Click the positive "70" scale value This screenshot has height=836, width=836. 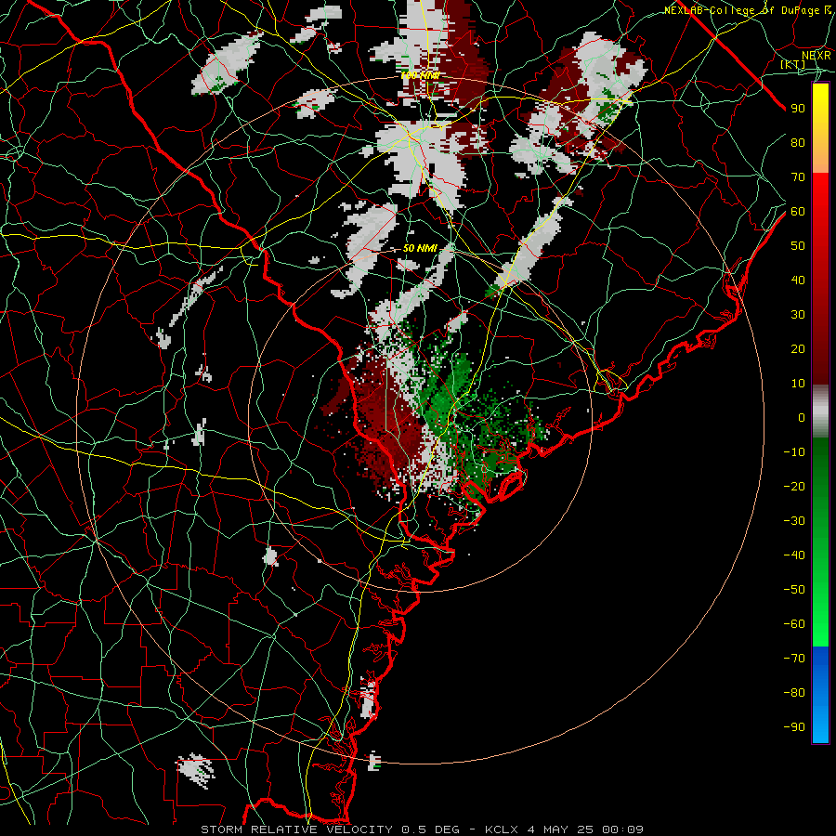click(798, 177)
